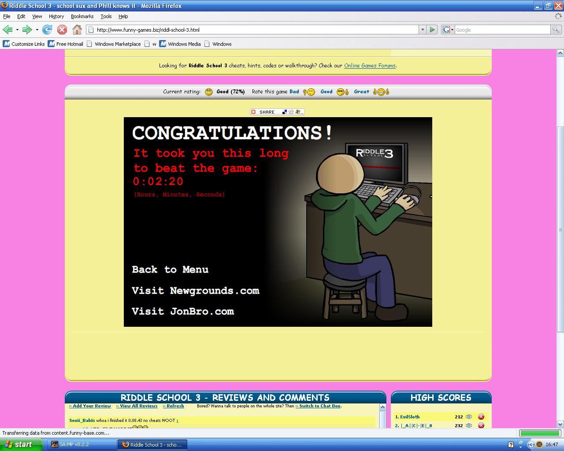Click the green Go arrow beside address bar

click(x=432, y=30)
